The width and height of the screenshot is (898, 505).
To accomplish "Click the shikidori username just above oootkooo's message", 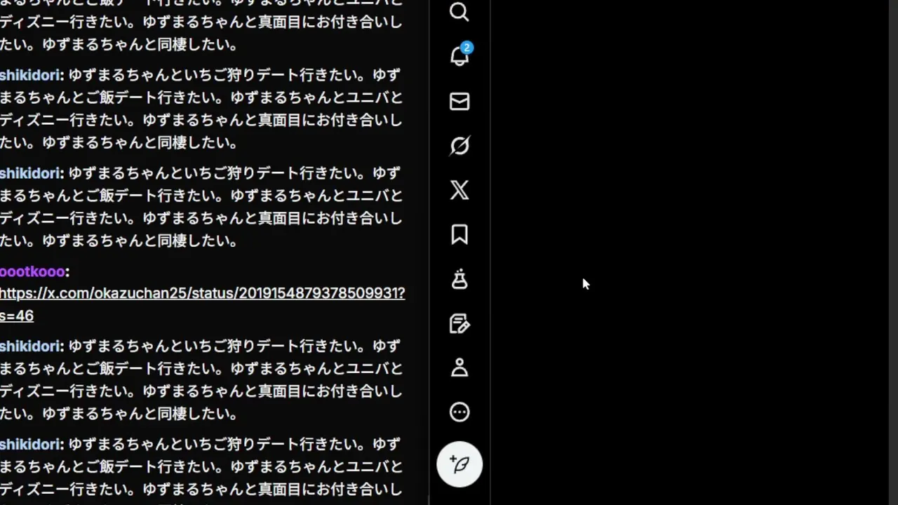I will coord(30,173).
